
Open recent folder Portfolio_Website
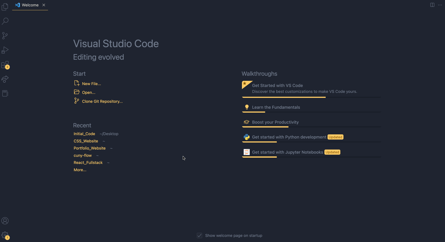coord(90,148)
